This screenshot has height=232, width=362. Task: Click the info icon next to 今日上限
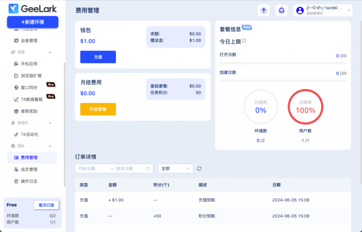pyautogui.click(x=244, y=41)
